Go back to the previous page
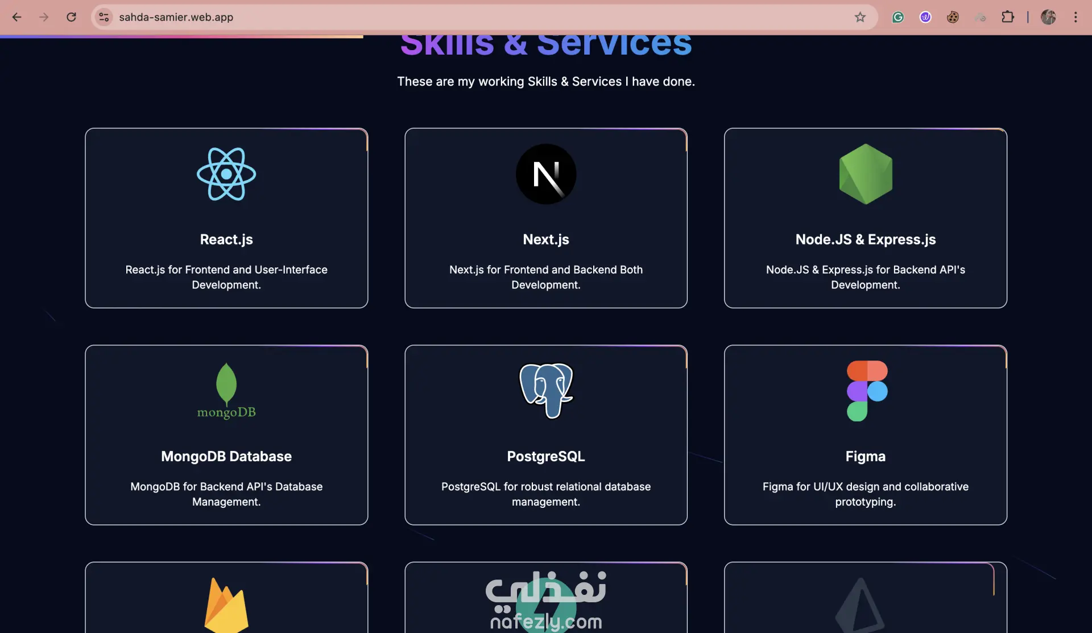The width and height of the screenshot is (1092, 633). pyautogui.click(x=16, y=17)
